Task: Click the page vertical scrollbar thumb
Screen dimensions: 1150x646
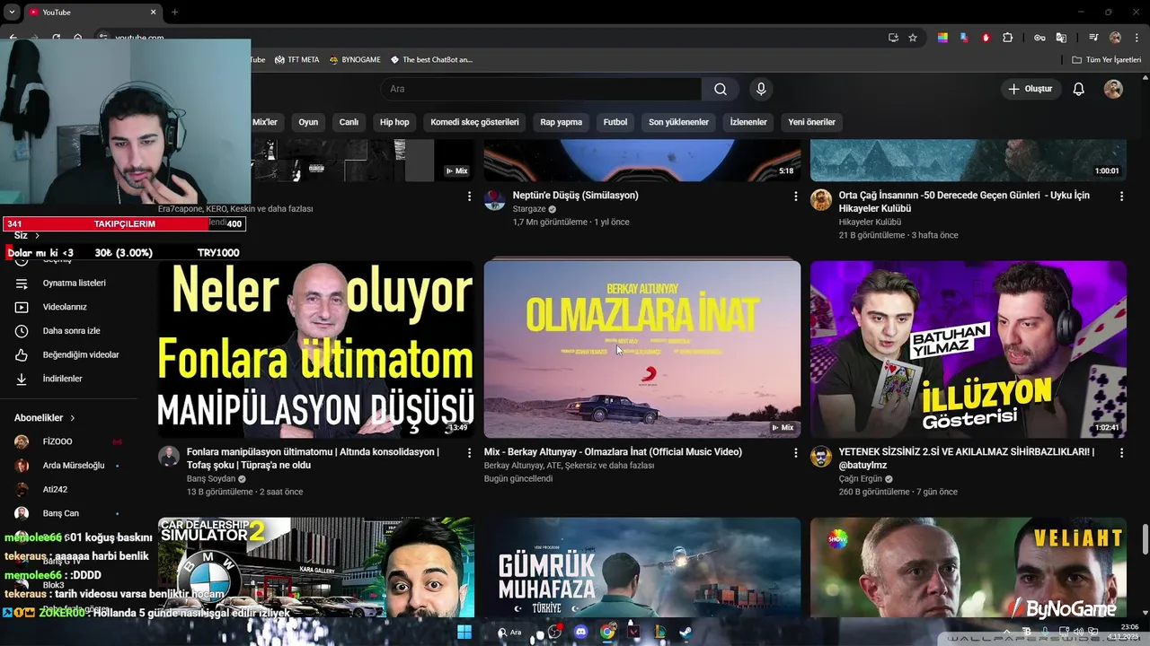Action: click(1145, 540)
